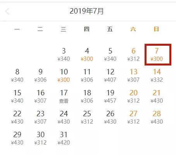
Task: Select Saturday July 6 priced ¥312
Action: 133,55
